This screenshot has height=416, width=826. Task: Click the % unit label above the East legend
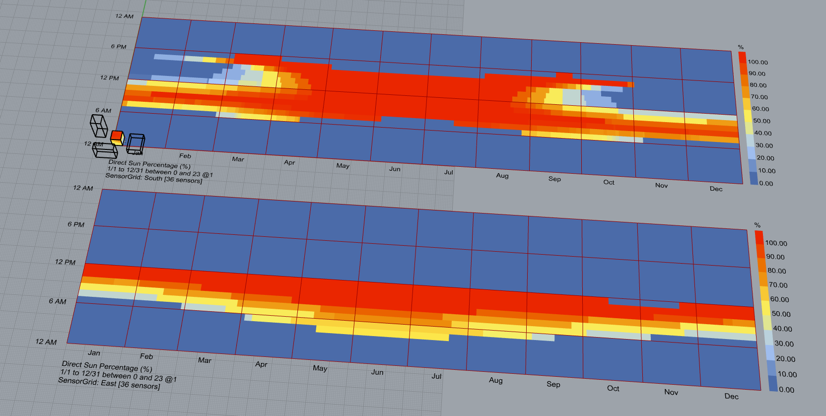[x=757, y=225]
